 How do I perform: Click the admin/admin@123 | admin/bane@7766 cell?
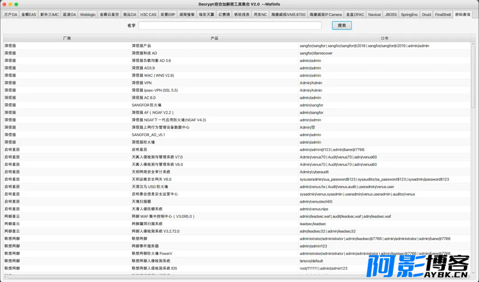coord(385,150)
